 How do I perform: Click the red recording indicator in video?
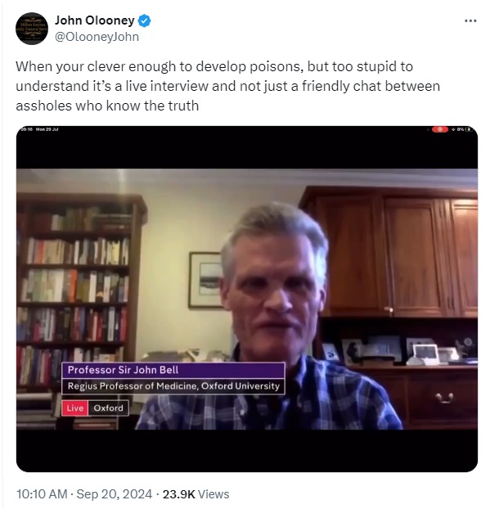pyautogui.click(x=440, y=129)
